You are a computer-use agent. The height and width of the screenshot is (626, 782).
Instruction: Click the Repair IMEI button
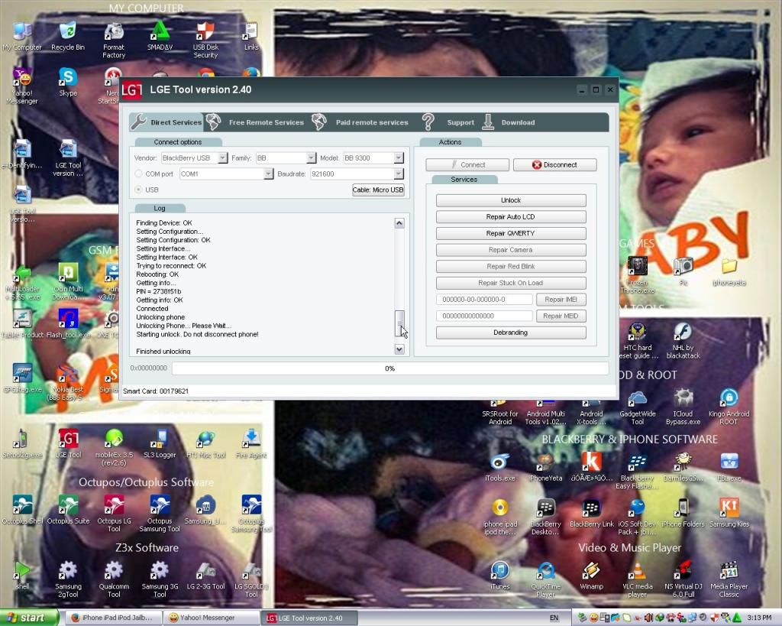coord(561,300)
